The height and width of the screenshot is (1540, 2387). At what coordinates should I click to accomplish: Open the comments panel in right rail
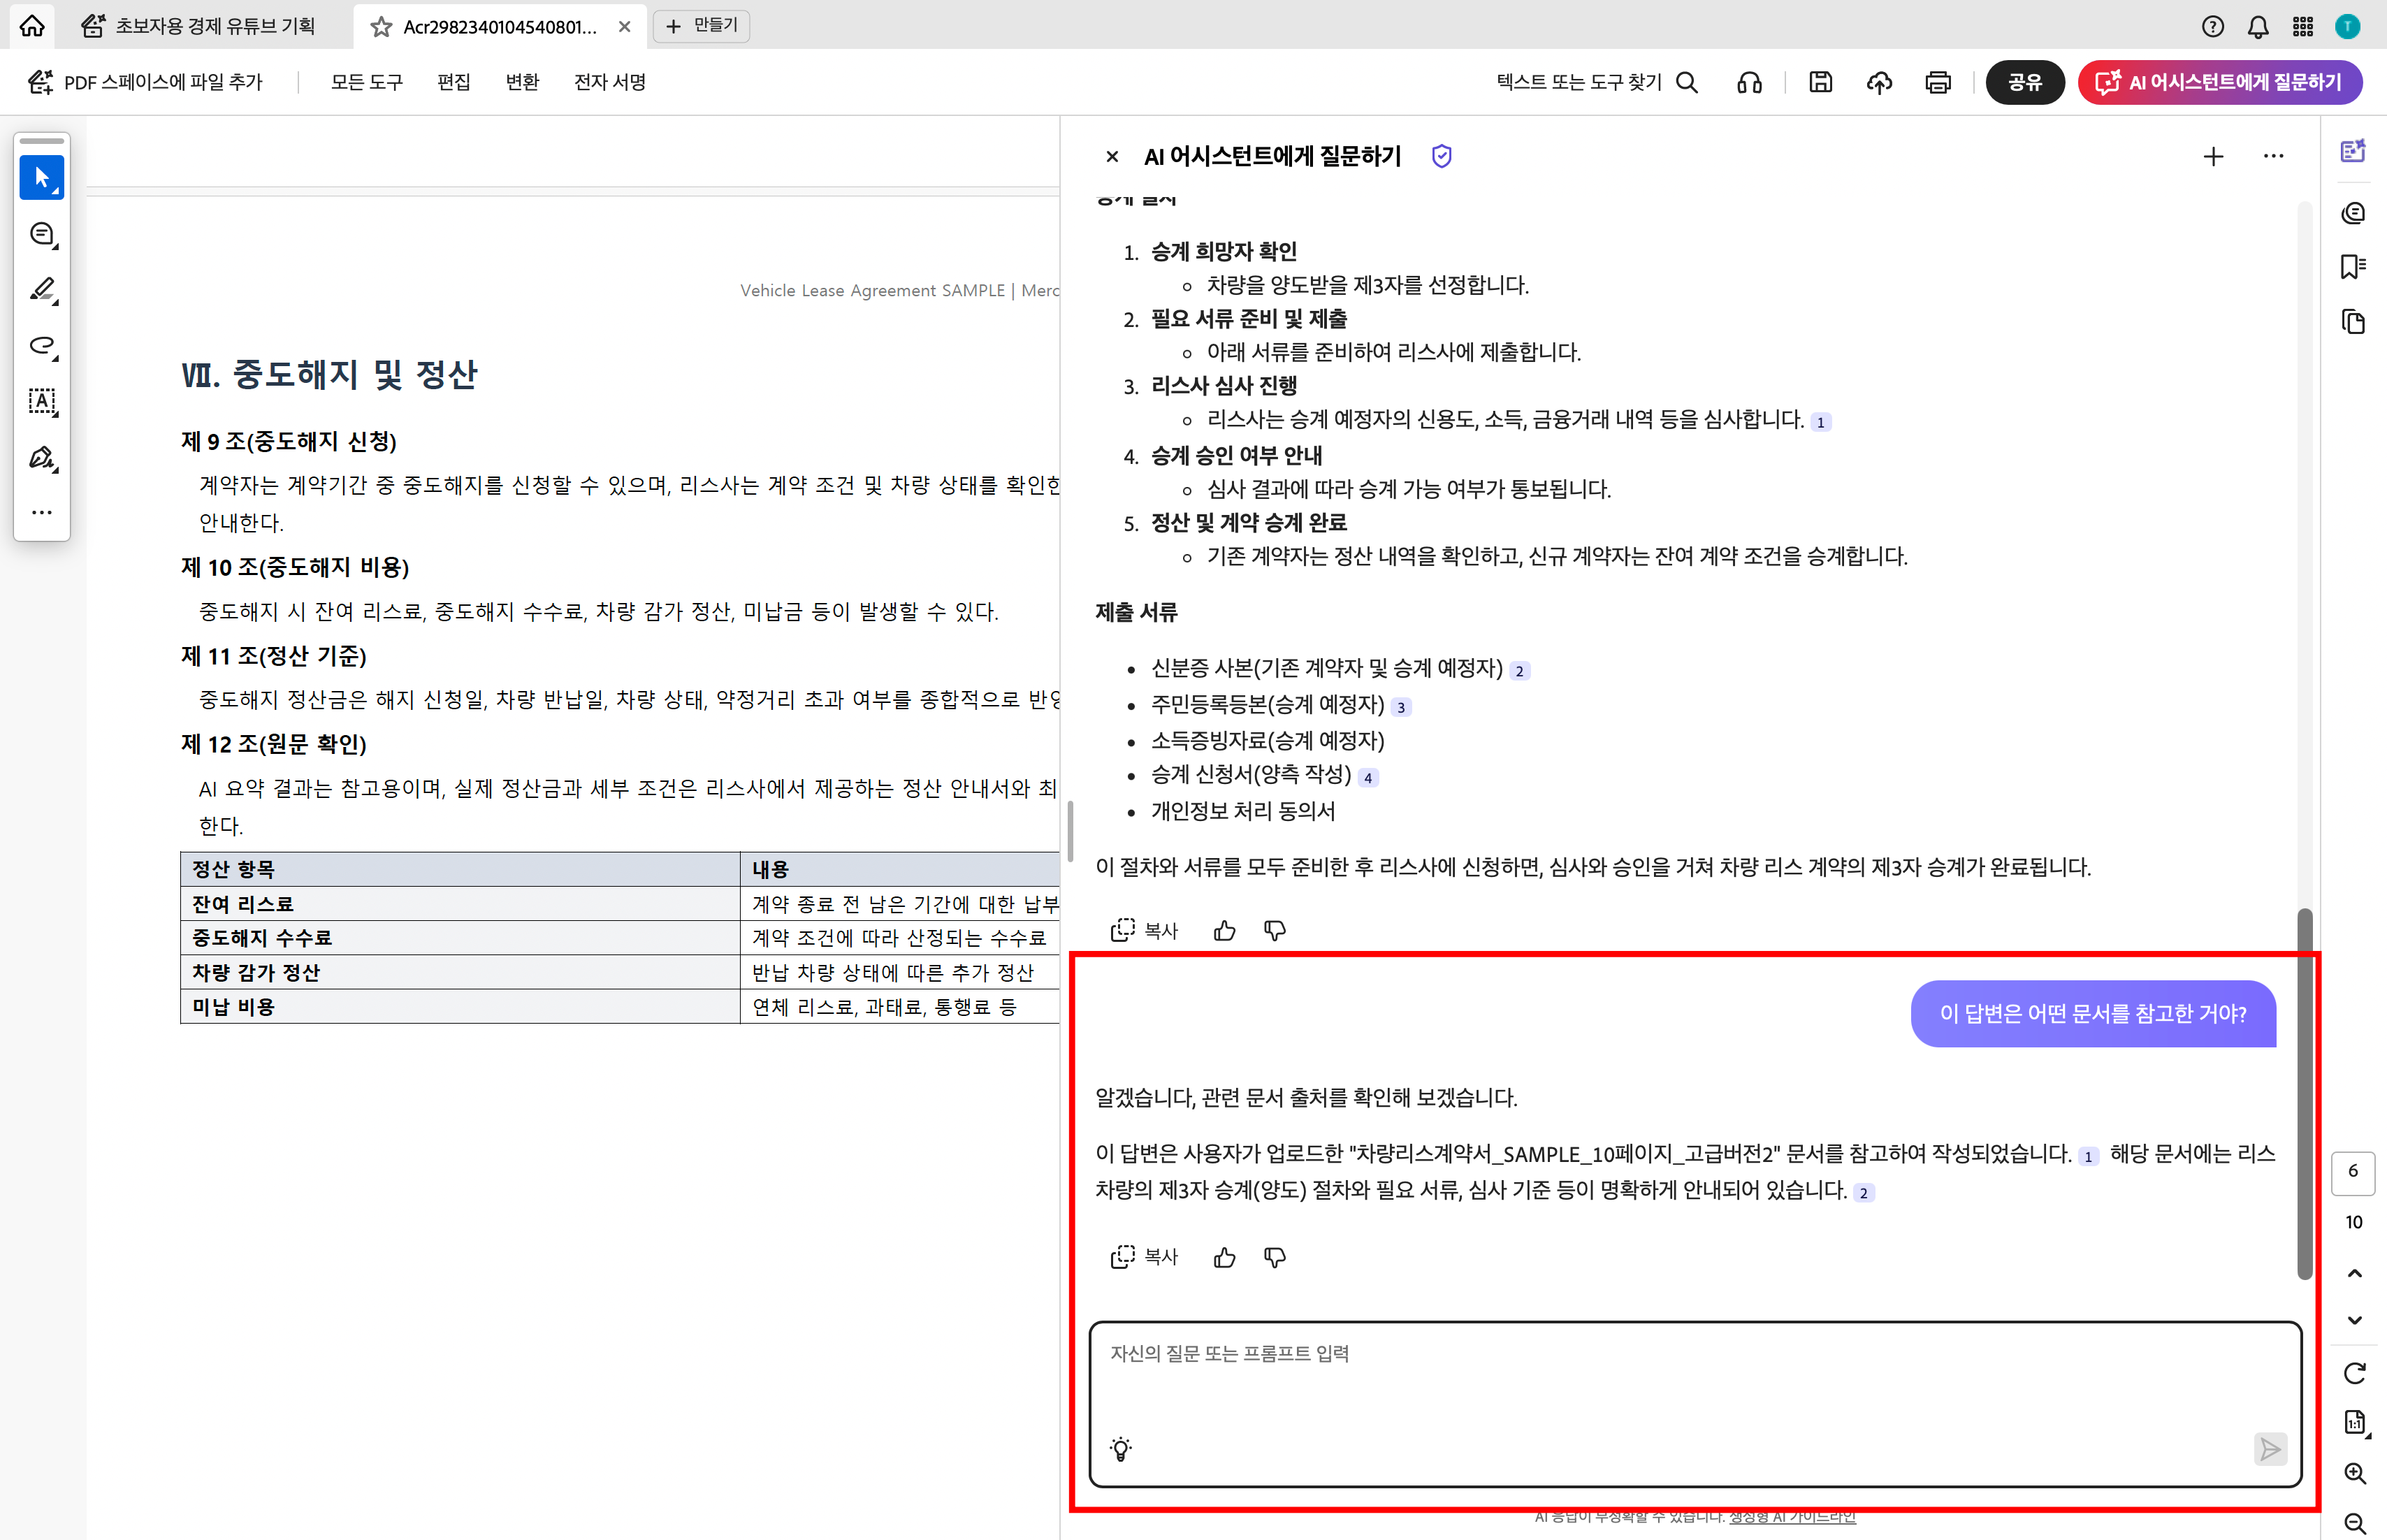pyautogui.click(x=2353, y=213)
